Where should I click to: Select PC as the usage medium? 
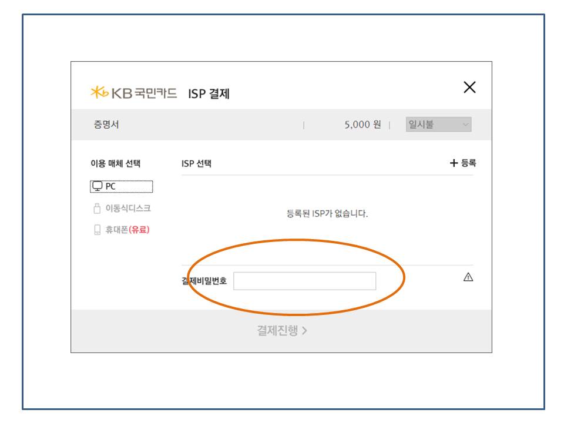click(122, 186)
